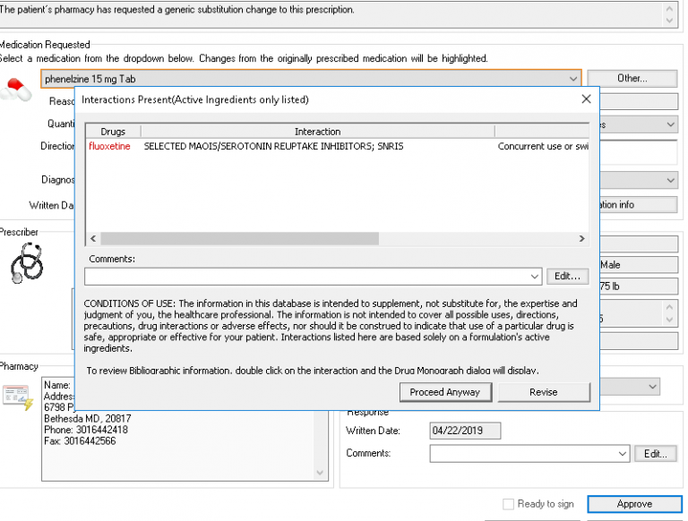This screenshot has height=521, width=688.
Task: Close the Interactions Present dialog
Action: (x=586, y=99)
